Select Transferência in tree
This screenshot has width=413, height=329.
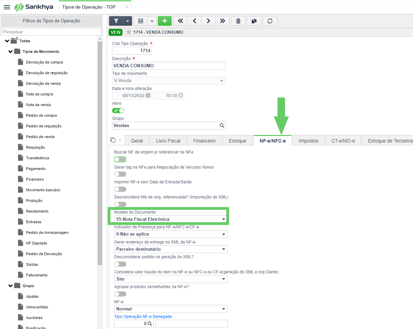click(x=33, y=158)
